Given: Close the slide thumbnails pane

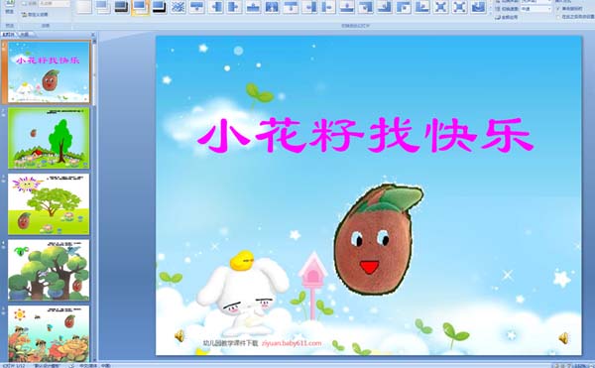Looking at the screenshot, I should tap(93, 35).
